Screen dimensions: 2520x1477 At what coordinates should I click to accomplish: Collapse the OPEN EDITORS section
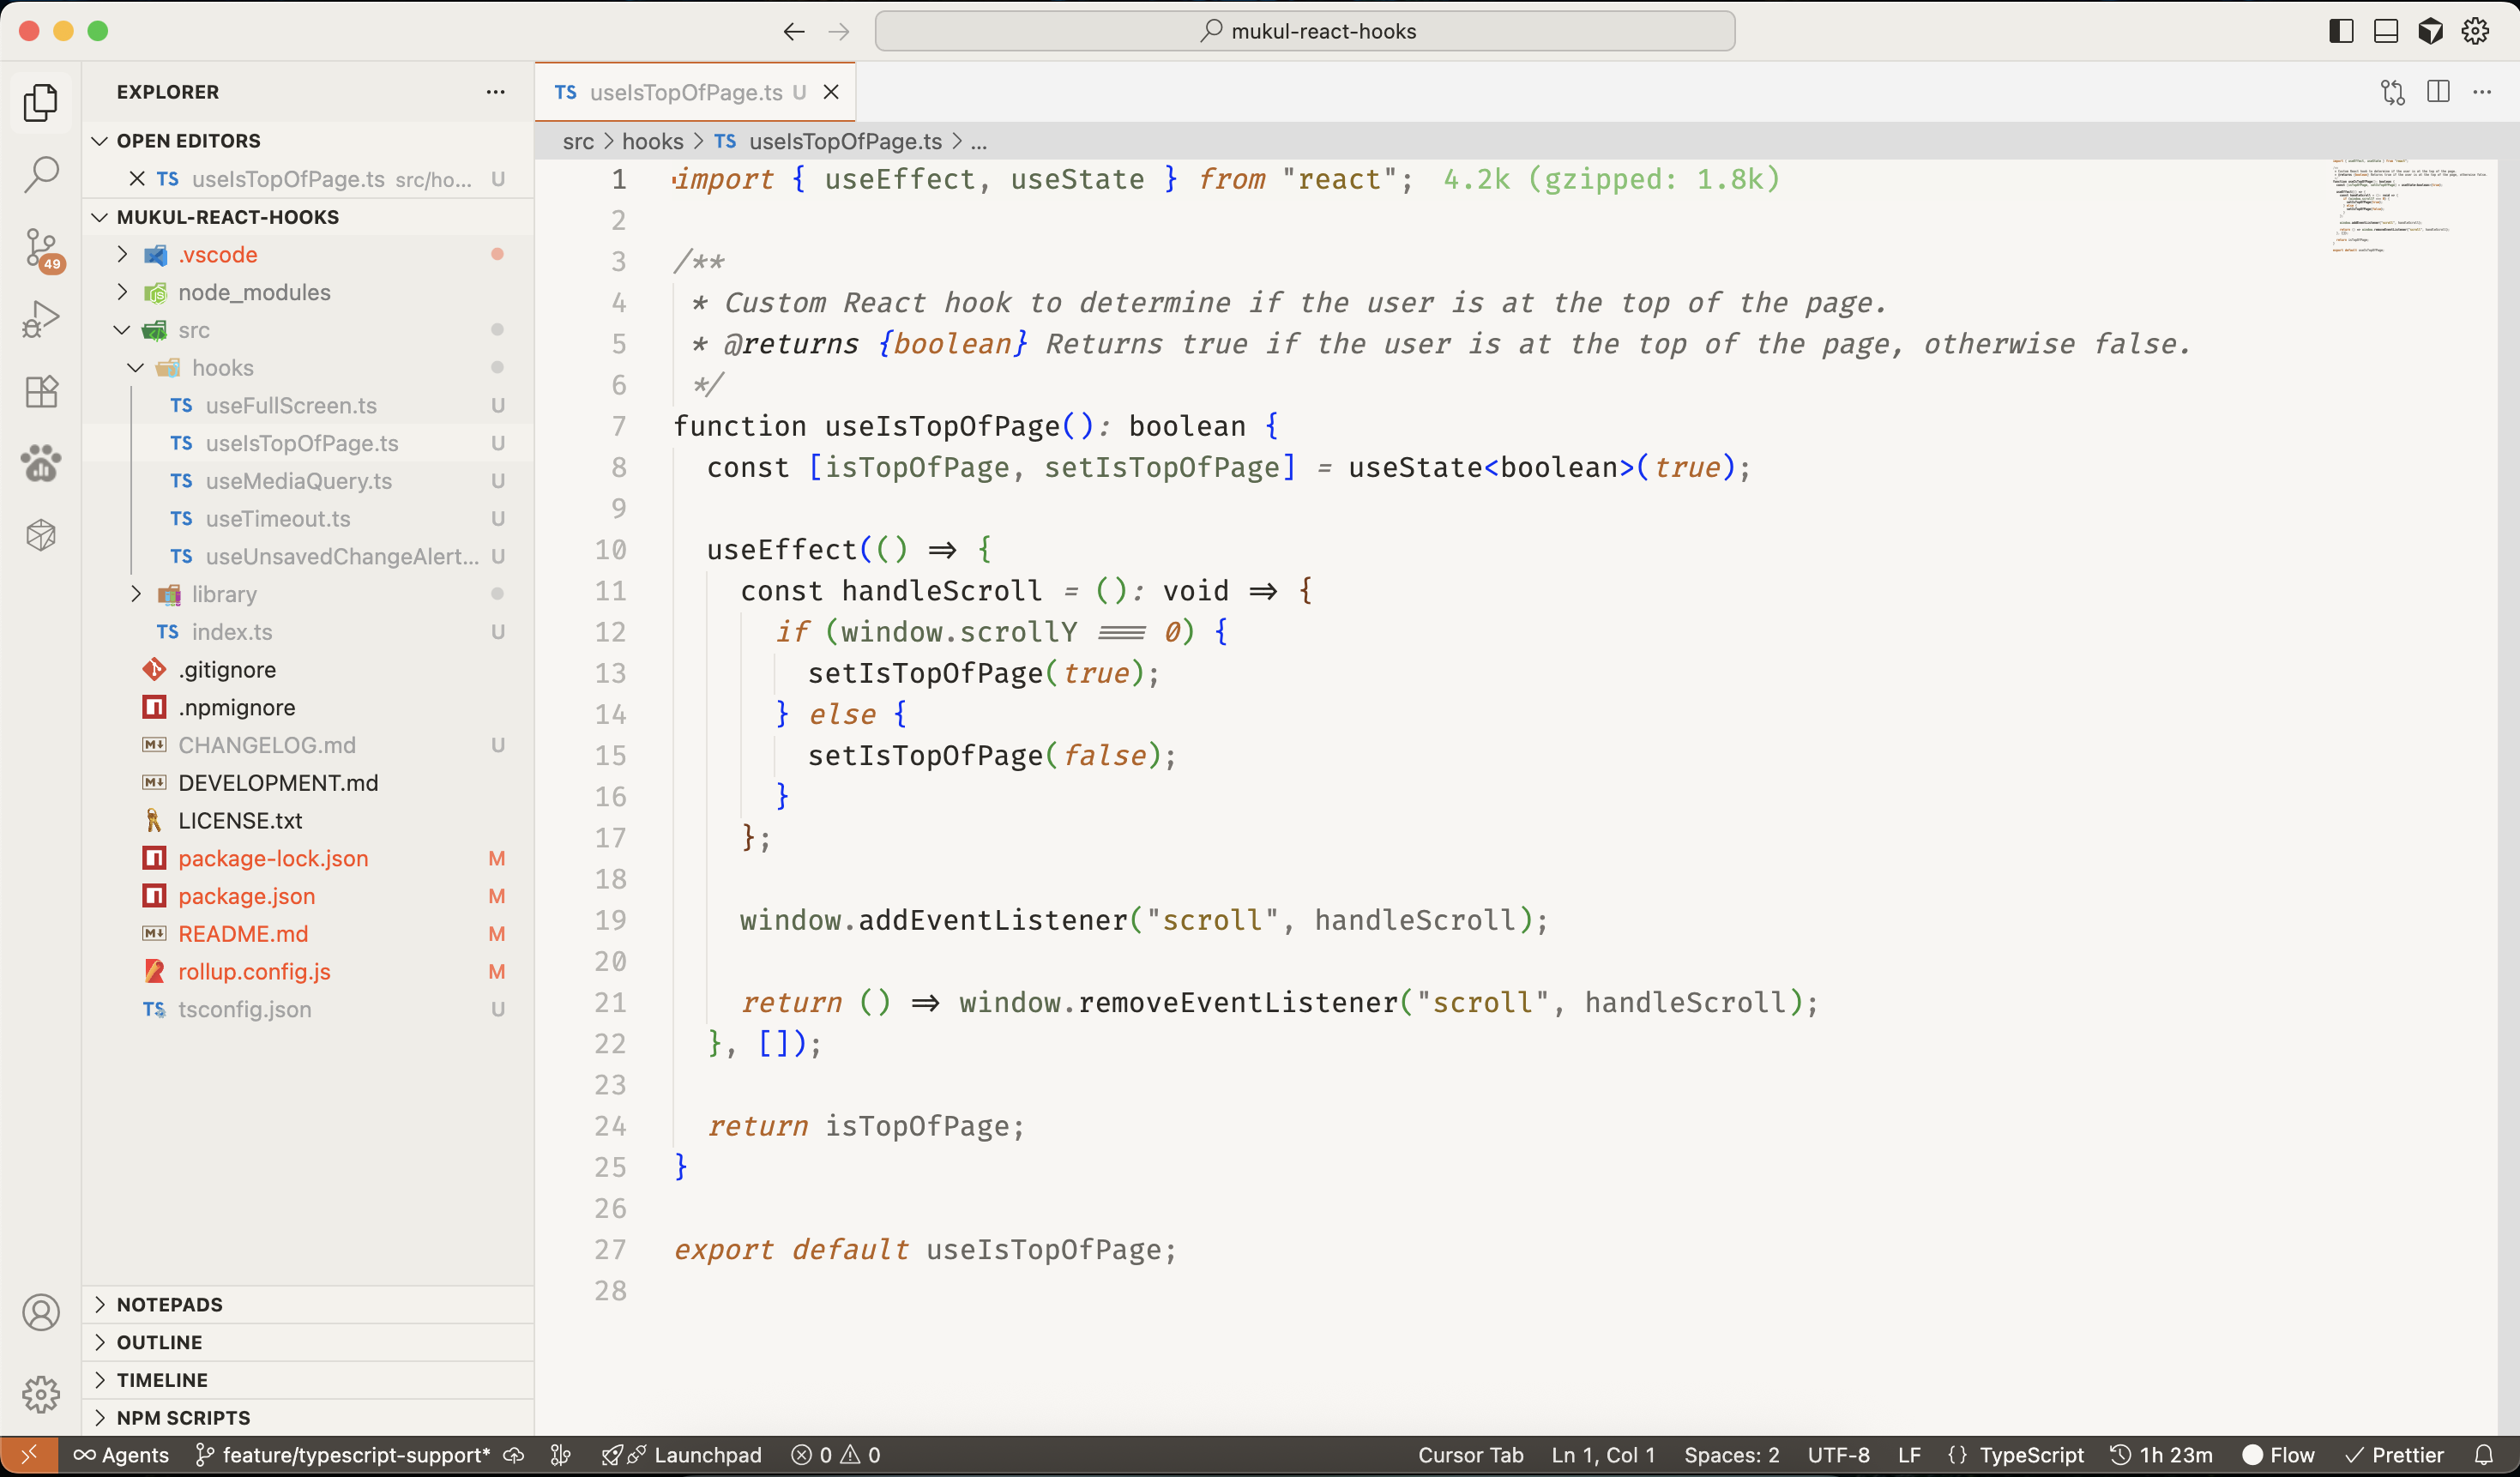[x=307, y=141]
